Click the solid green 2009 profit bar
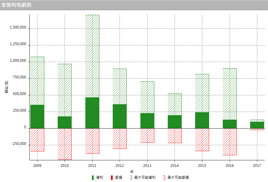Image resolution: width=268 pixels, height=182 pixels. coord(37,116)
